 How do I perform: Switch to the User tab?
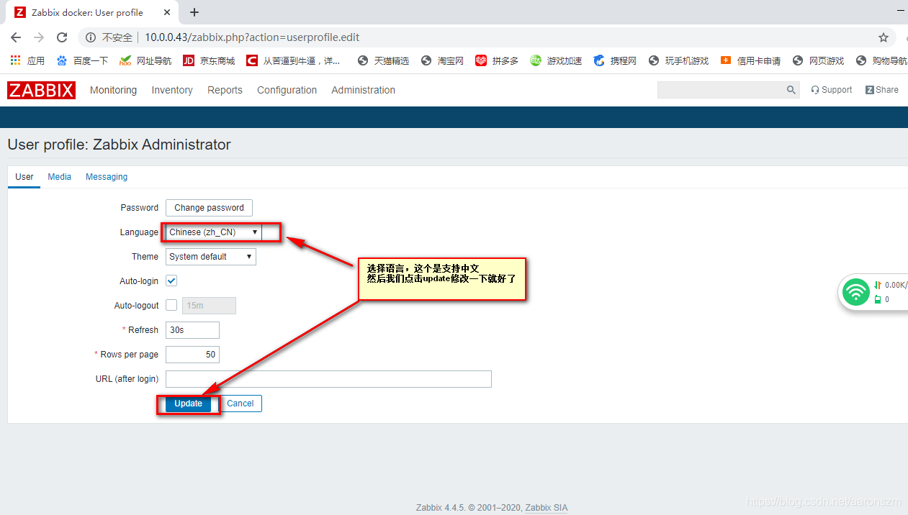pyautogui.click(x=24, y=177)
